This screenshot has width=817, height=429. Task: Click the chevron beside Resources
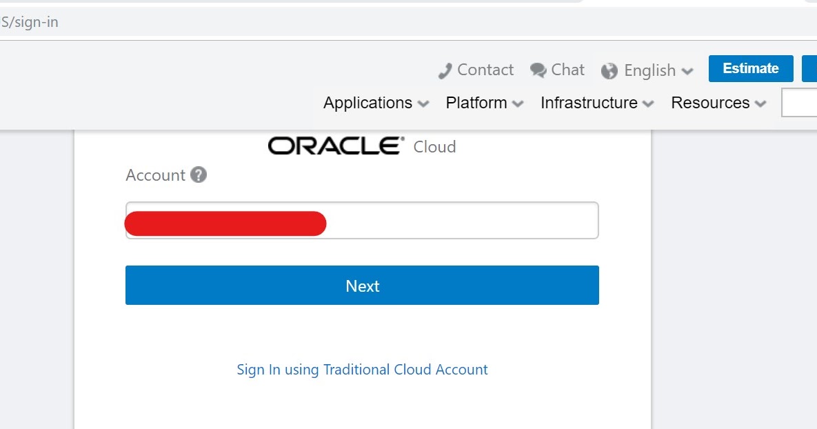[760, 103]
